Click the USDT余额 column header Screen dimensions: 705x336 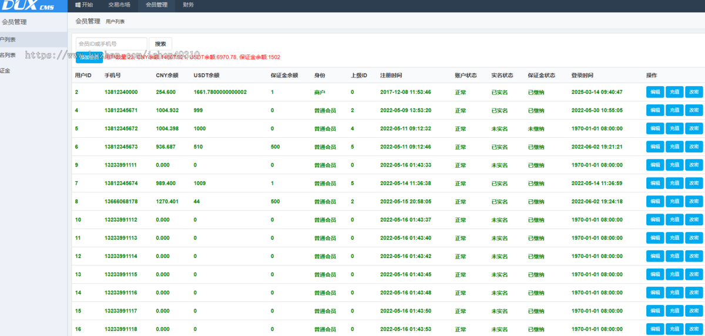coord(206,76)
